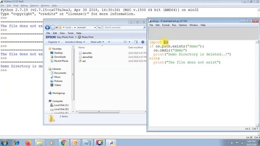Screen dimensions: 260x146
Task: Open Pictures library
Action: [58, 81]
